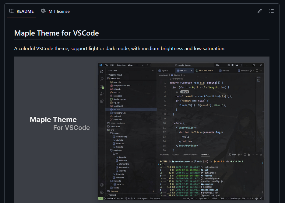Click the vscode-theme command center search box

[x=182, y=65]
